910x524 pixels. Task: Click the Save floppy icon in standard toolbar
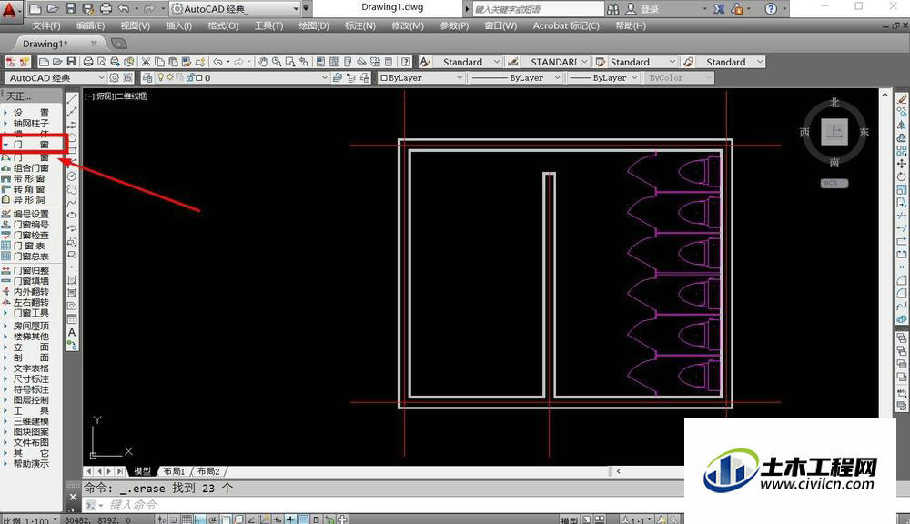(71, 62)
